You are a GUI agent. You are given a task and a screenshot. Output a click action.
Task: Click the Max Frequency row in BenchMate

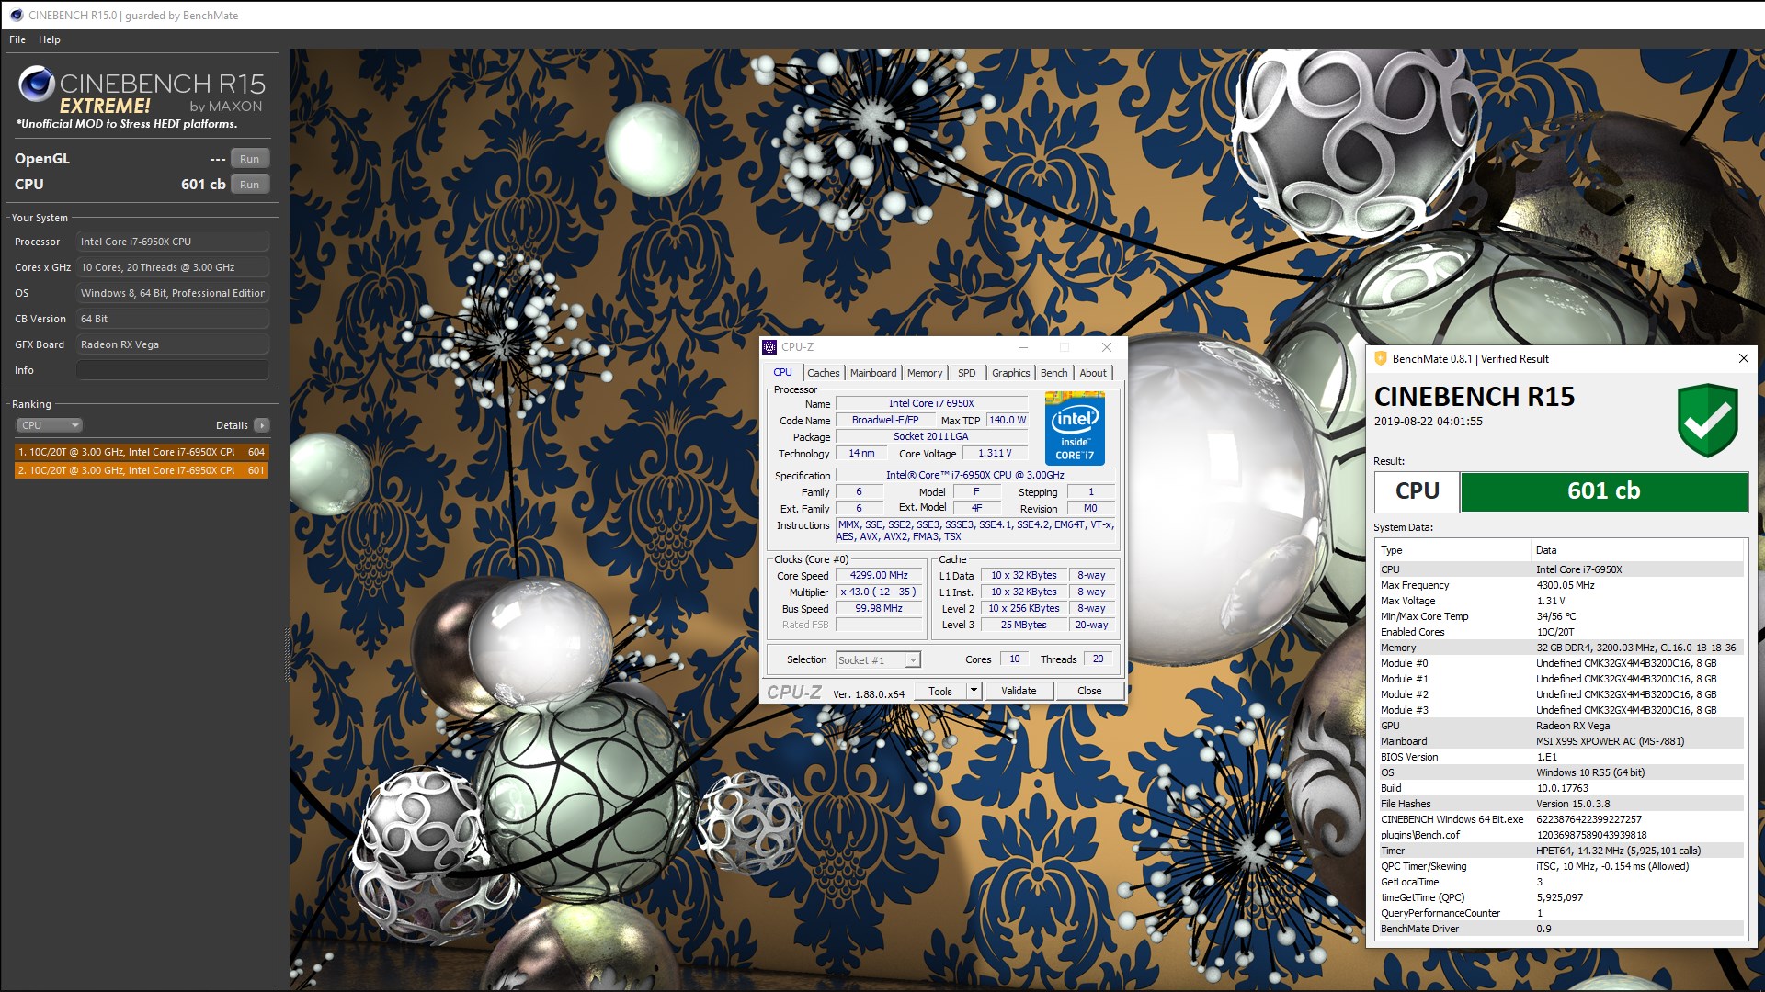click(1560, 585)
